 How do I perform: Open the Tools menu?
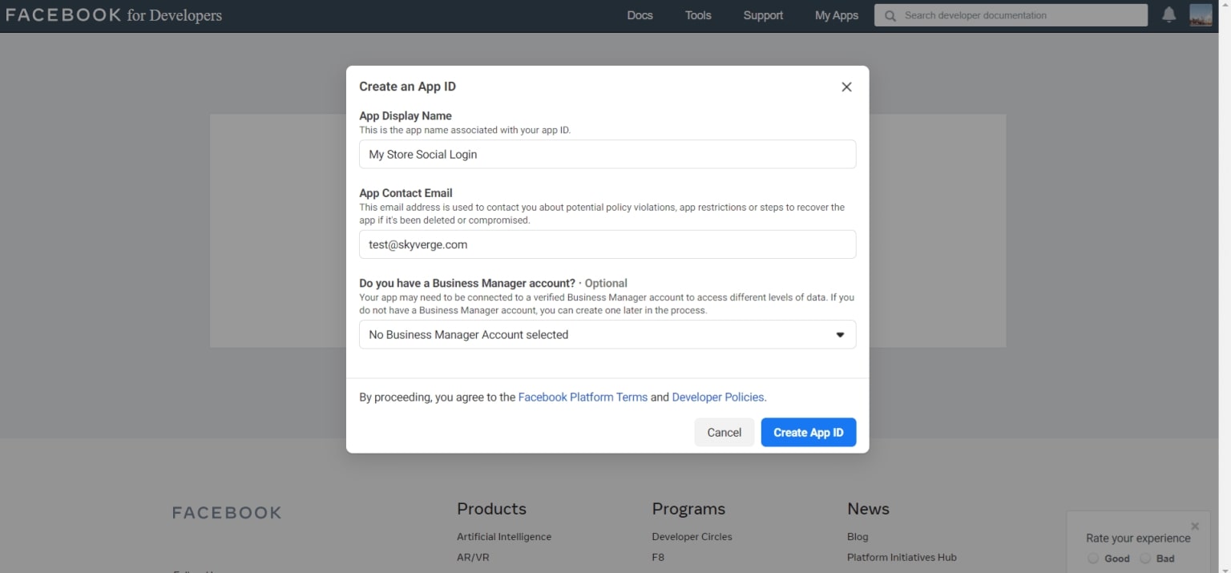coord(698,15)
